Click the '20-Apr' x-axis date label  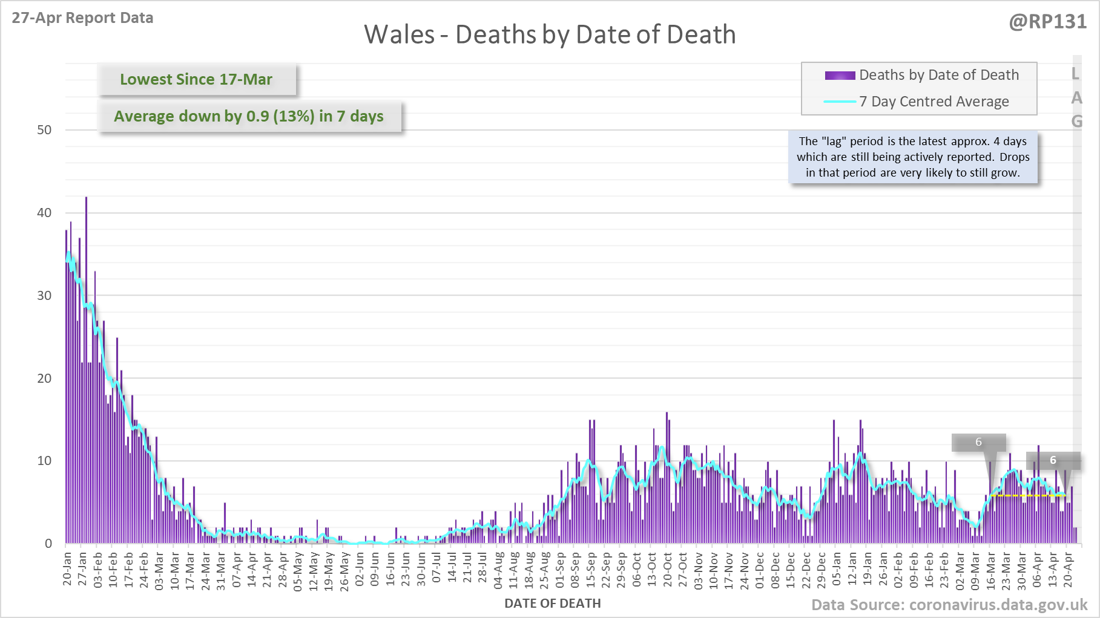1068,568
